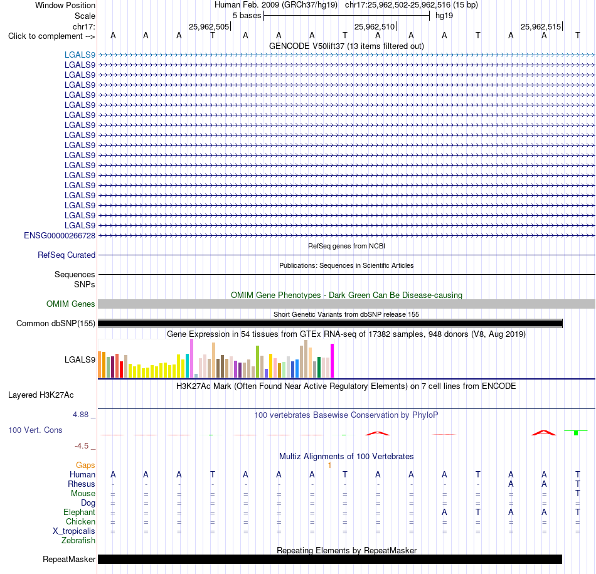Click the Window Position label

coord(65,5)
